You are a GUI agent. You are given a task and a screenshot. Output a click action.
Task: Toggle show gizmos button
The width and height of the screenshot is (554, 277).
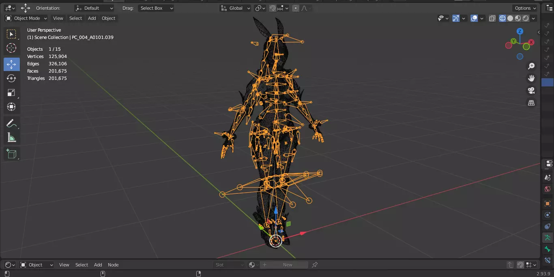pos(456,18)
